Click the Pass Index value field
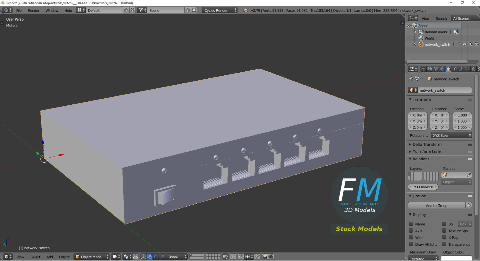Viewport: 480px width, 261px height. (x=423, y=187)
